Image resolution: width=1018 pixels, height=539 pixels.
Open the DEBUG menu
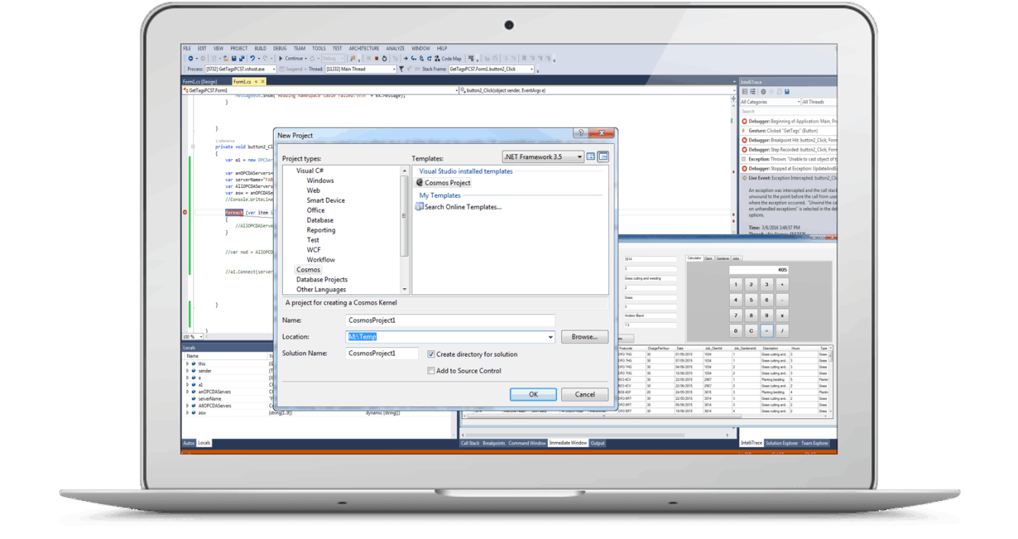(x=280, y=48)
